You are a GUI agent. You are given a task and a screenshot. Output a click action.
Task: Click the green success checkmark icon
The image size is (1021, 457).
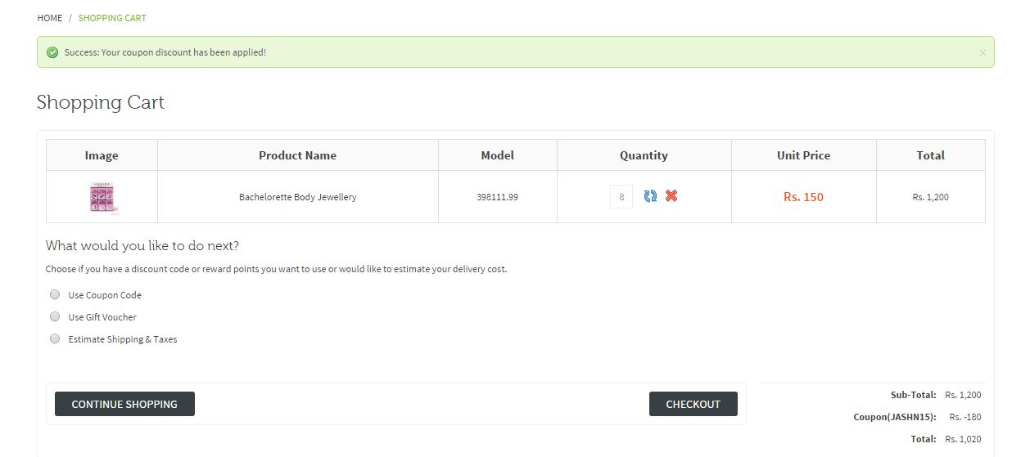tap(52, 52)
